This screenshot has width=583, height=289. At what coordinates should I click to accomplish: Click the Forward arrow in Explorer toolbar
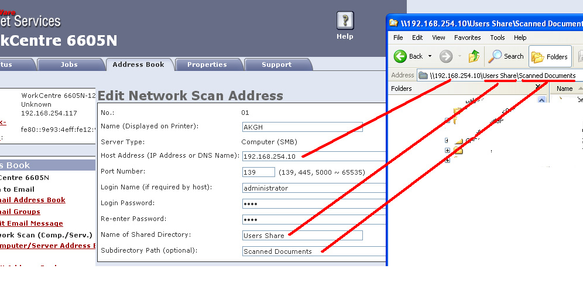pos(446,57)
